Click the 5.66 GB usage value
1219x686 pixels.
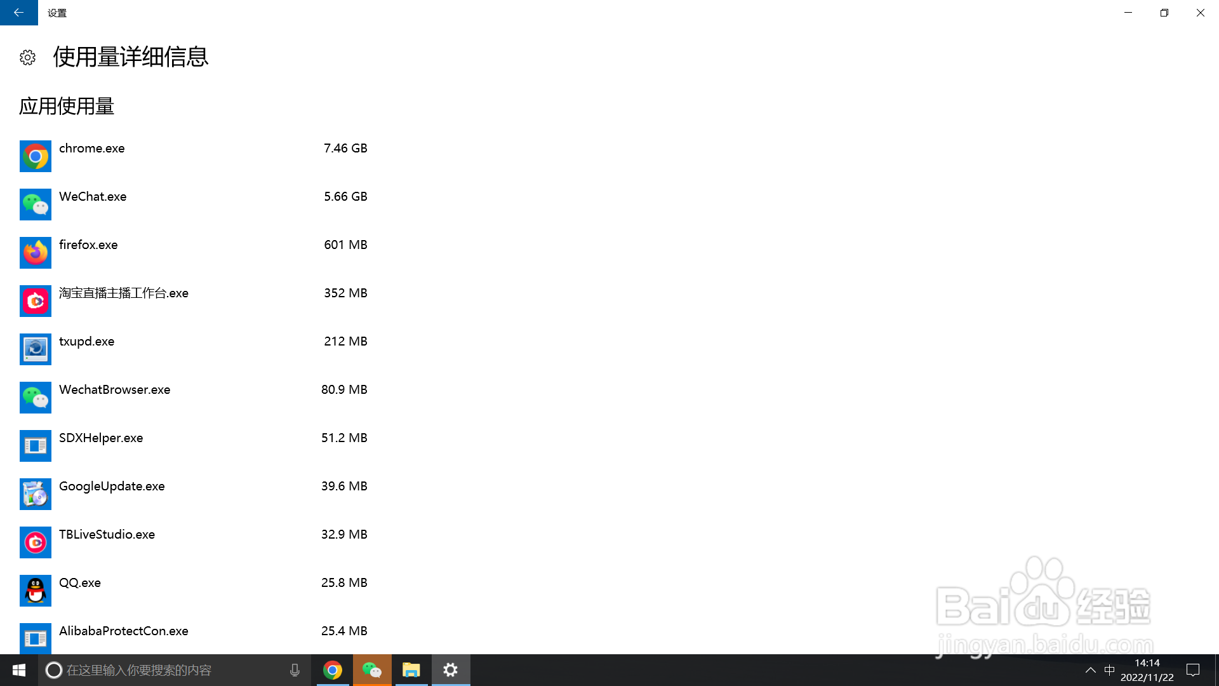click(345, 197)
